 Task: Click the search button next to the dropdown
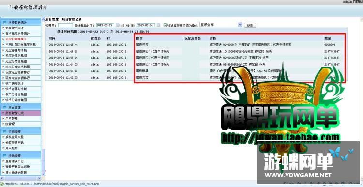(250, 25)
